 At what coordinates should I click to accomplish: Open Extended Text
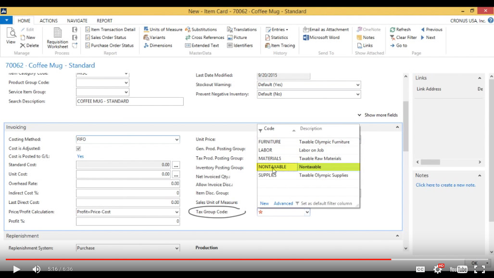coord(202,45)
